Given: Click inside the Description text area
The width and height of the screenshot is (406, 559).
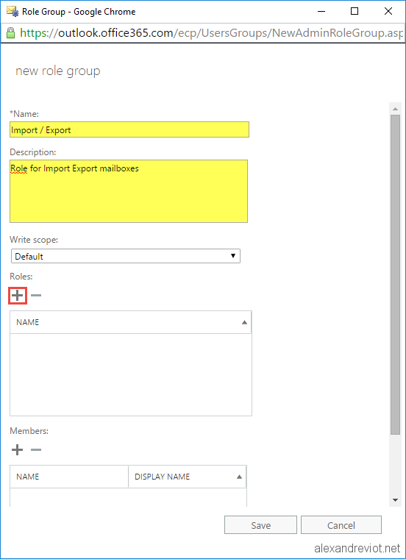Looking at the screenshot, I should (x=129, y=191).
